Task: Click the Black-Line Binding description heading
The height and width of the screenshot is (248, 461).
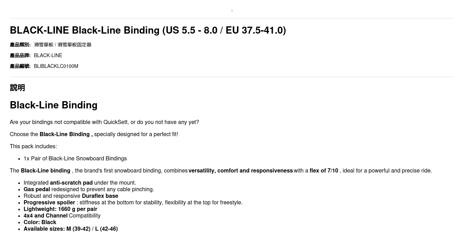Action: (x=53, y=105)
